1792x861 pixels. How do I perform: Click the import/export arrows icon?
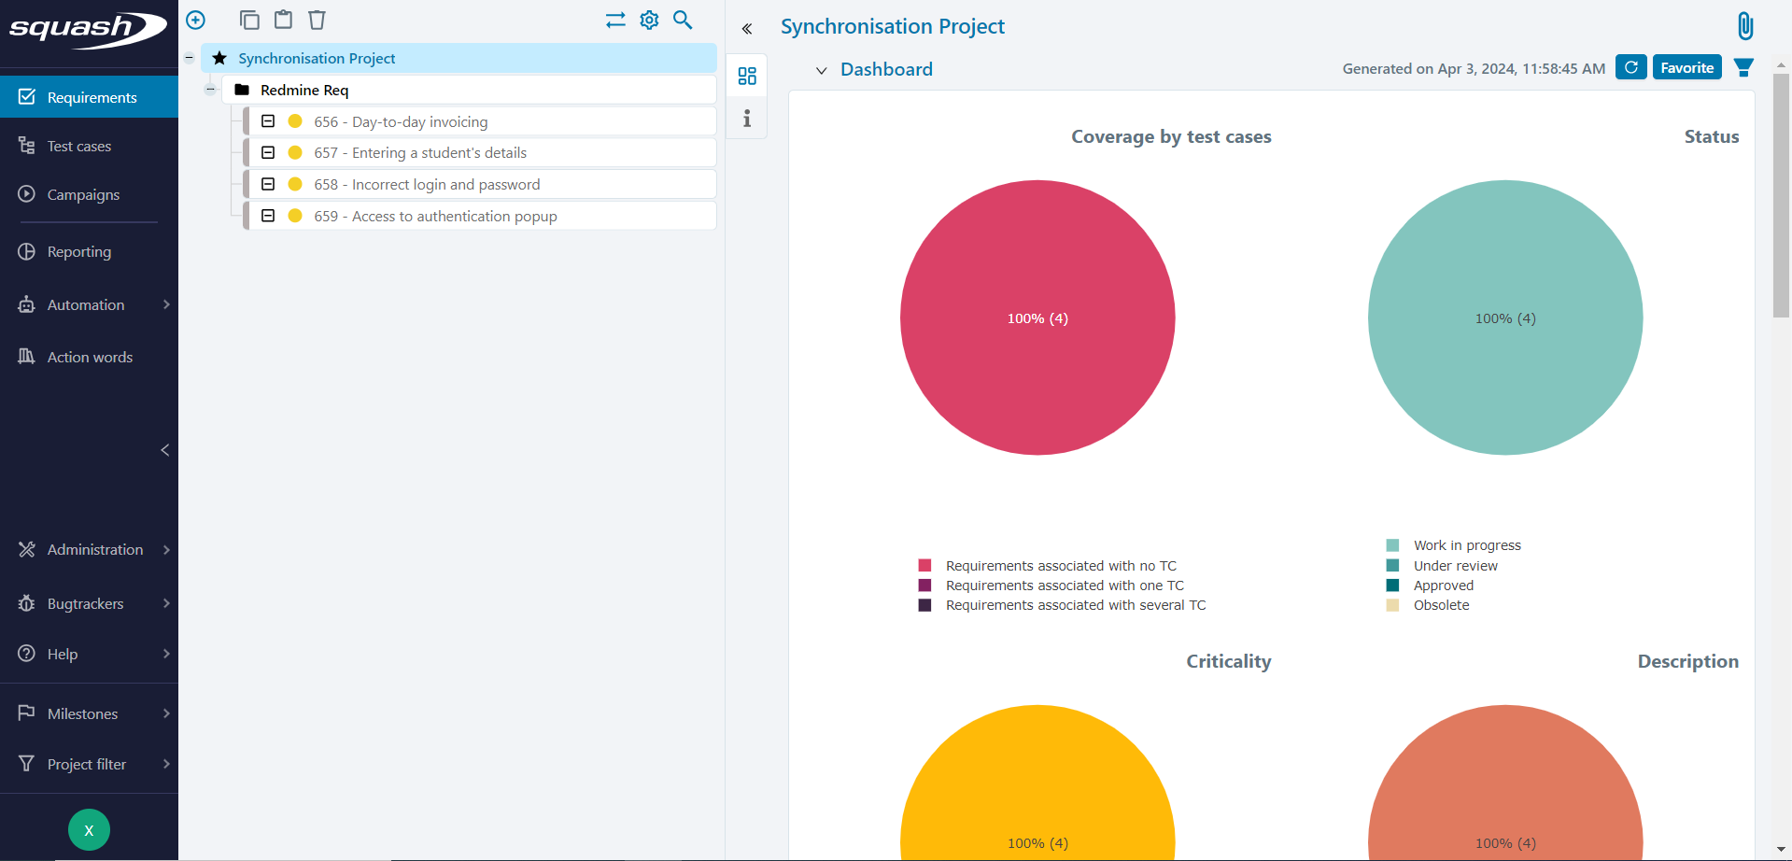[615, 20]
